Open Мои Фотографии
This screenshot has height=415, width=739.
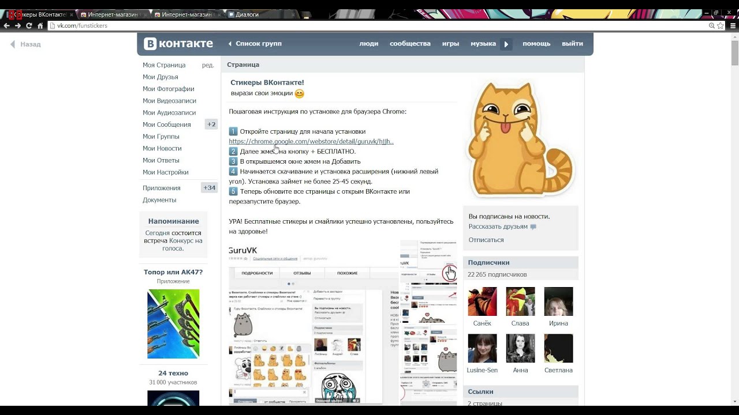click(168, 89)
